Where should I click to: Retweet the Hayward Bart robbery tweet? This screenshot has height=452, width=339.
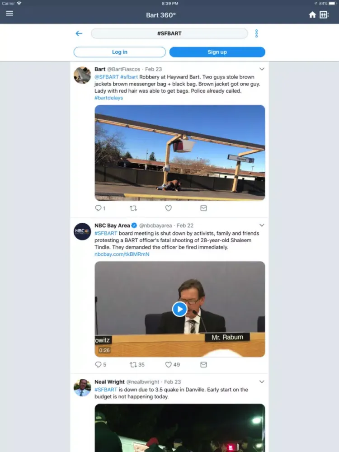coord(133,208)
